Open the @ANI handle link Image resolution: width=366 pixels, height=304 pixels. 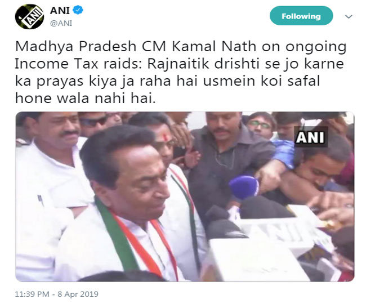point(61,23)
